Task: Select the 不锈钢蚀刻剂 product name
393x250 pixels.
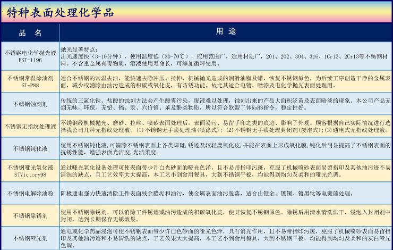Action: click(30, 104)
